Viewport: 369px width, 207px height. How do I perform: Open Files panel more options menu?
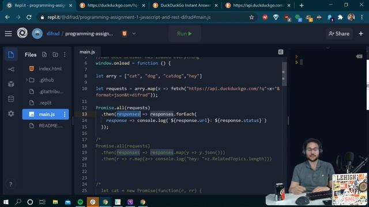(65, 55)
